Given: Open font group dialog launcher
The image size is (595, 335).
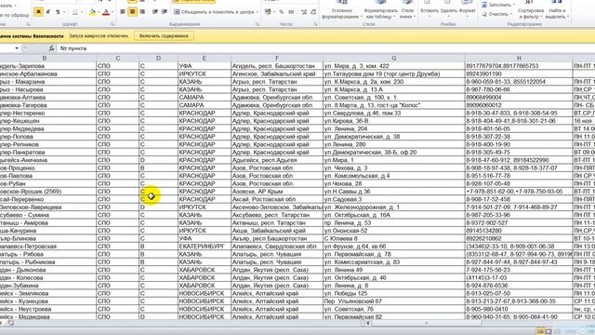Looking at the screenshot, I should [x=112, y=24].
